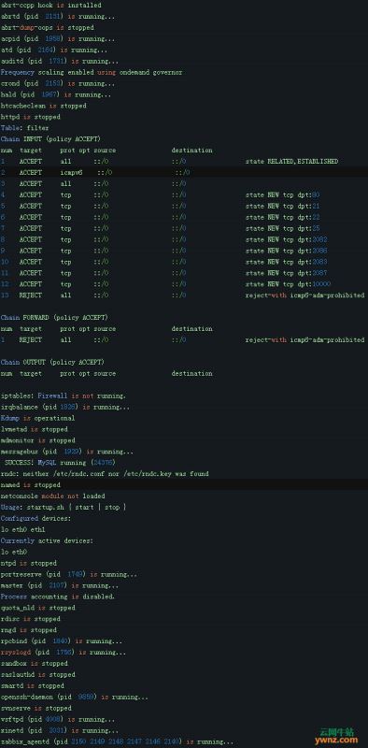
Task: Select 'htcacheclean is stopped' line
Action: pyautogui.click(x=44, y=106)
